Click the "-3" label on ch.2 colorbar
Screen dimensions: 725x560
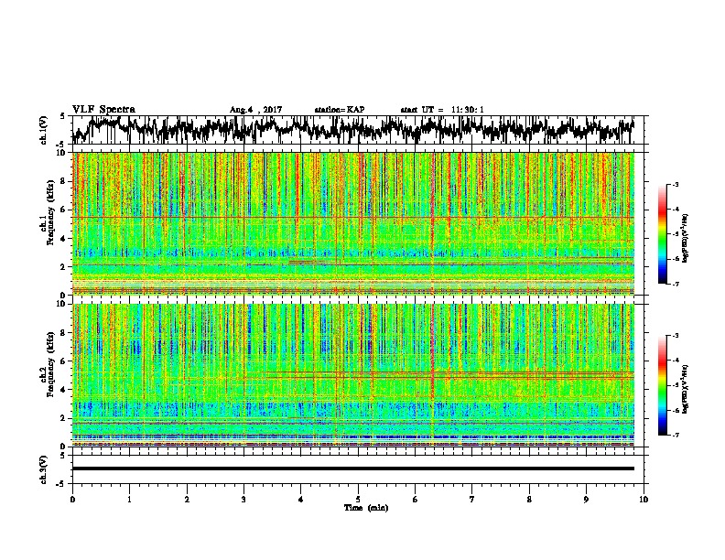point(676,336)
